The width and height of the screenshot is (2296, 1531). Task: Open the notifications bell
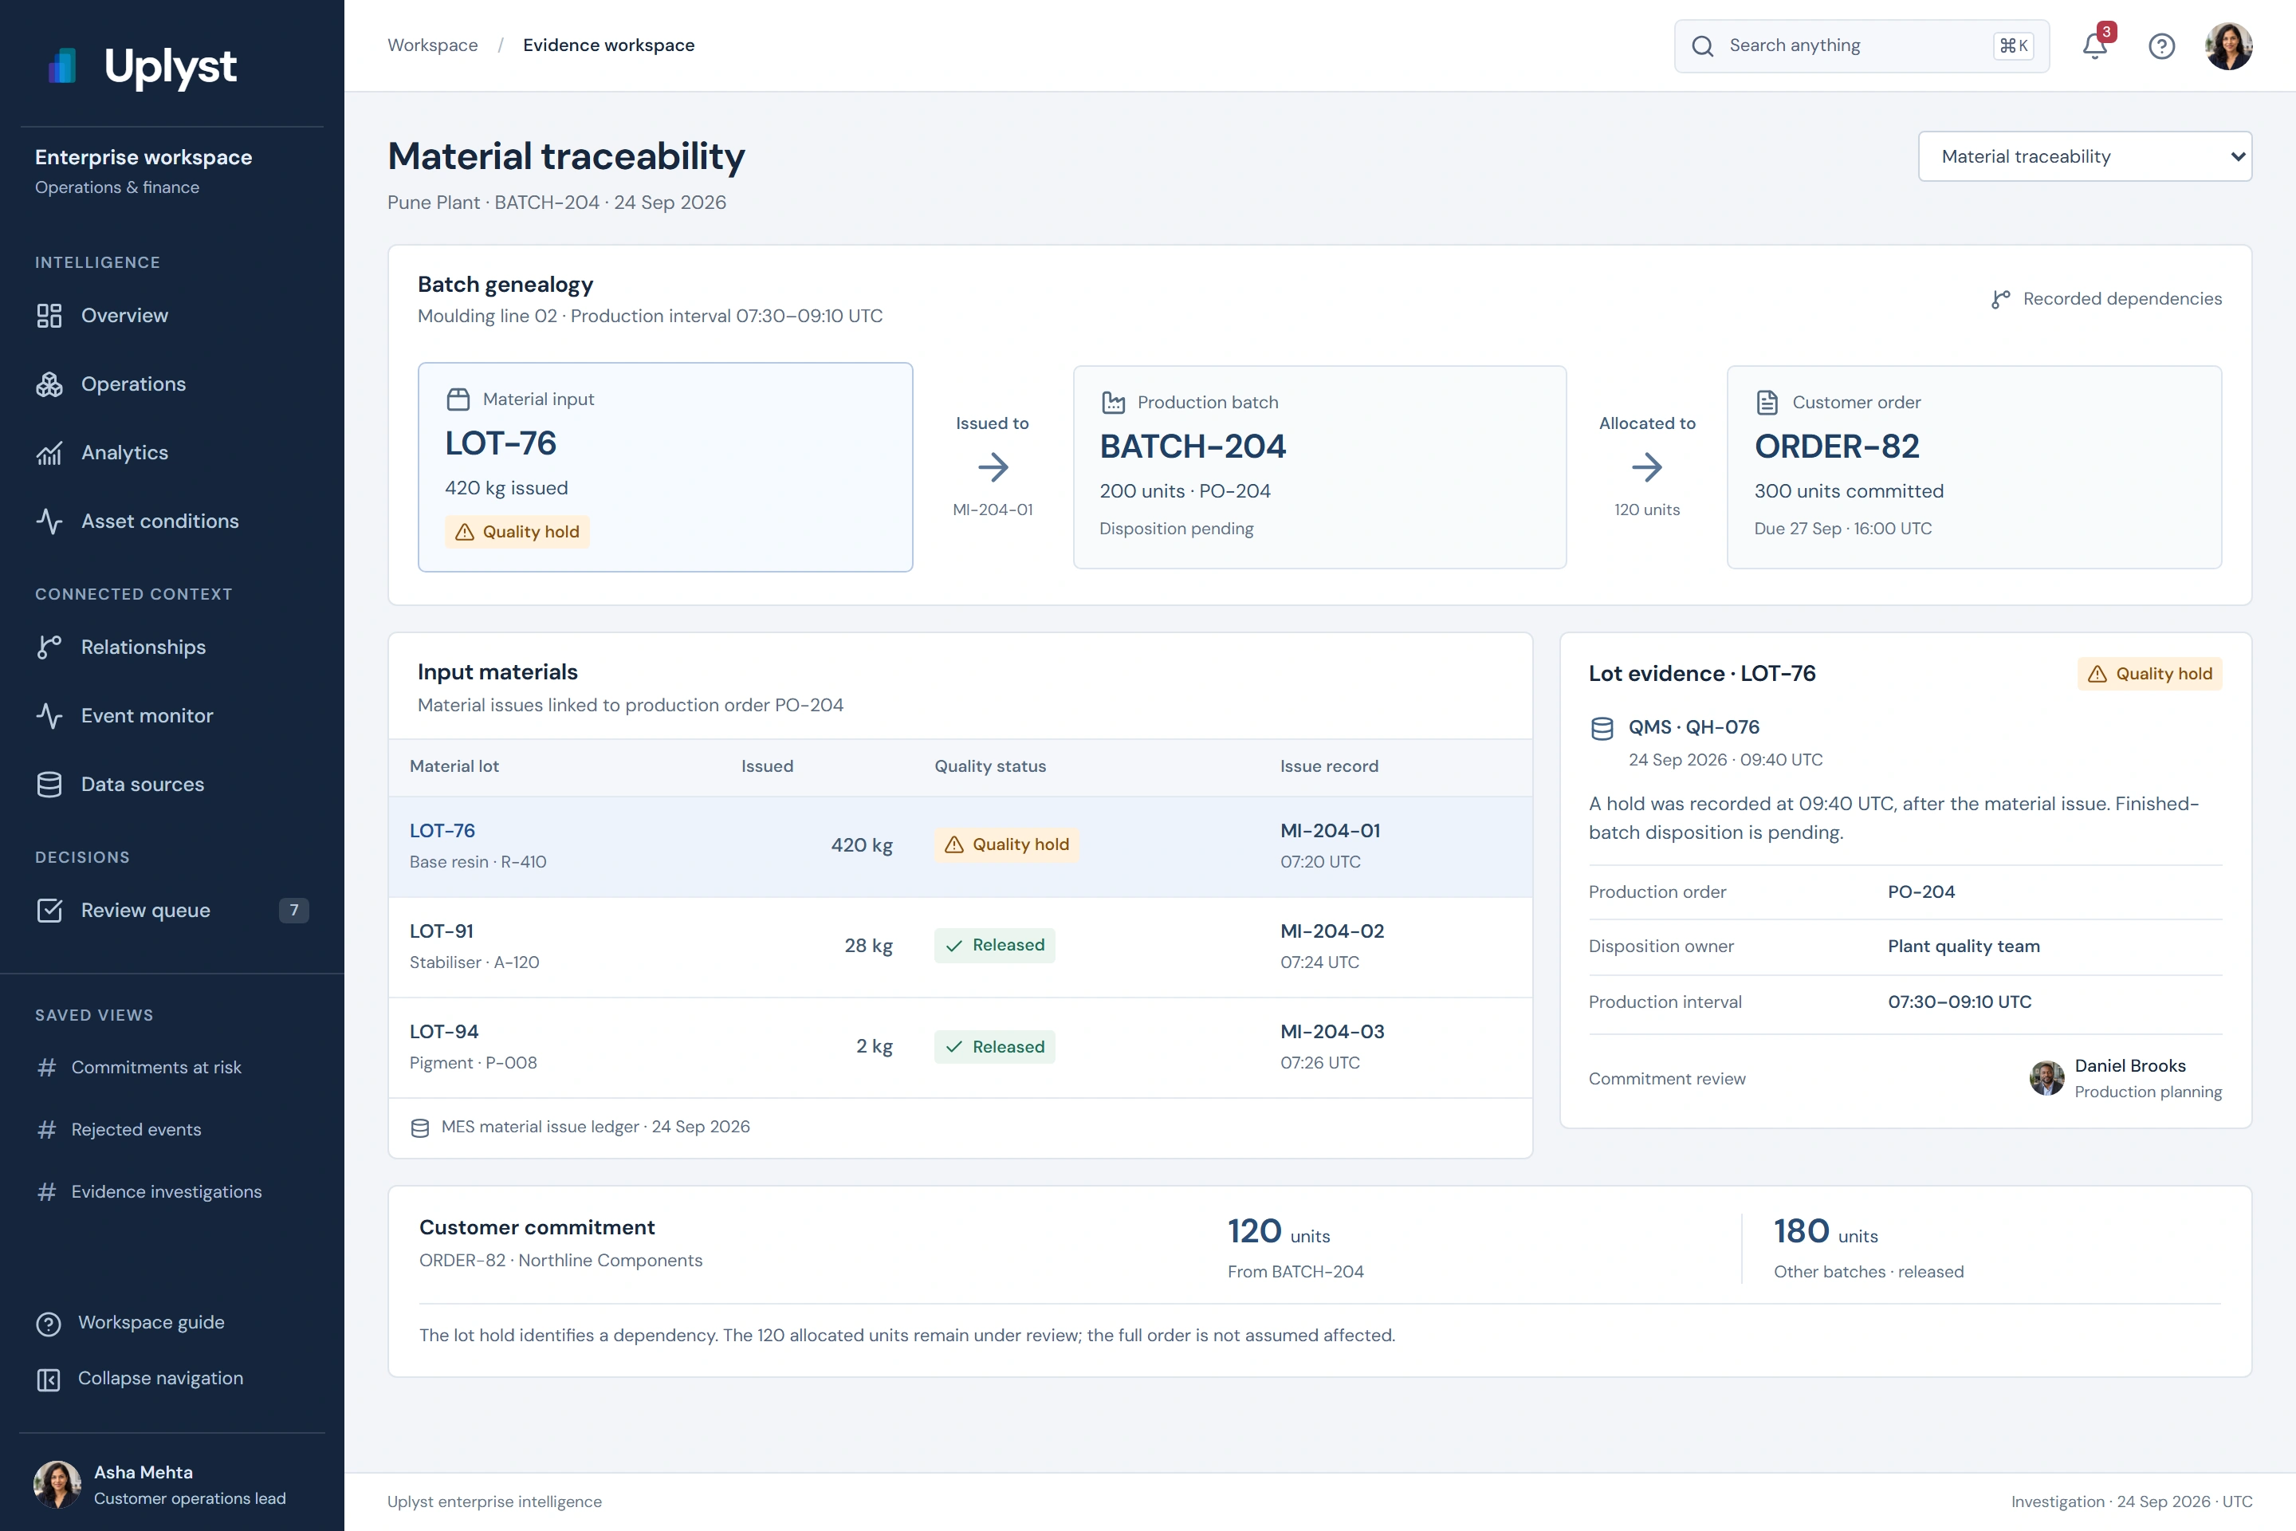click(2095, 46)
